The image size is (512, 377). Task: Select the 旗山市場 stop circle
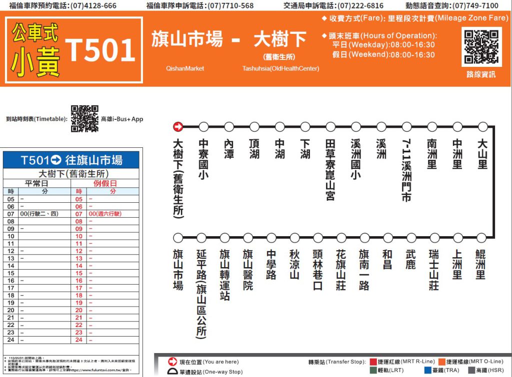coord(178,238)
